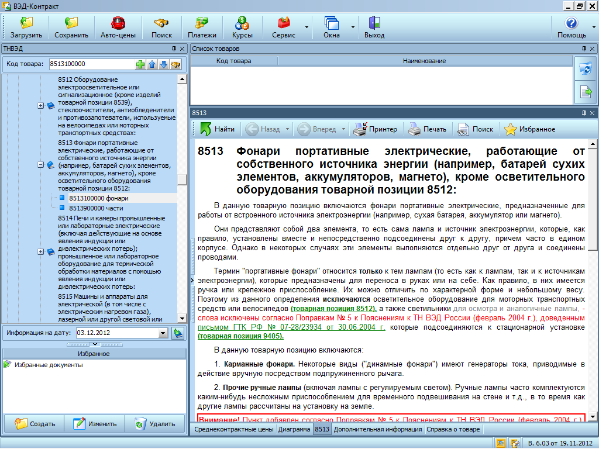Click document scrollbar down arrow

(x=593, y=416)
